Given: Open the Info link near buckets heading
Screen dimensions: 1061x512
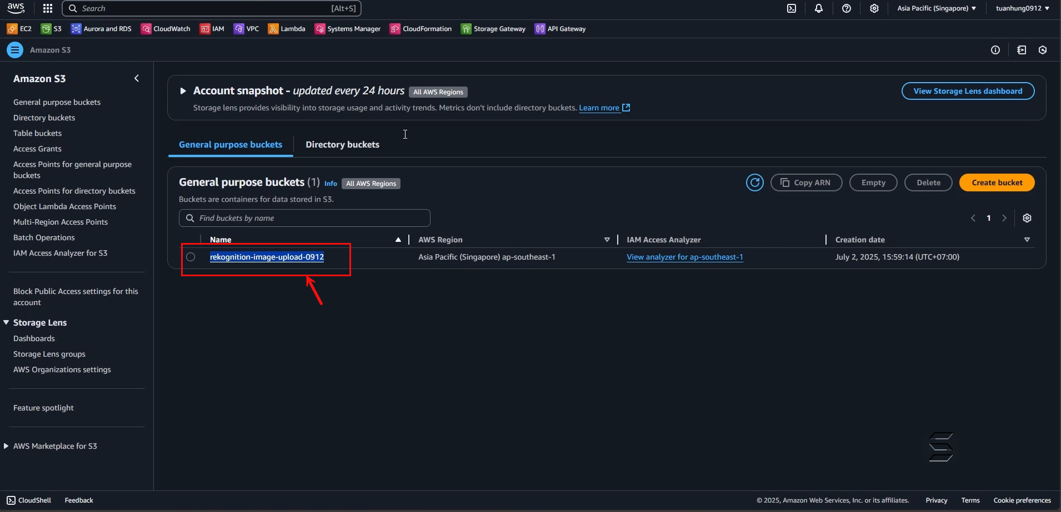Looking at the screenshot, I should 331,184.
